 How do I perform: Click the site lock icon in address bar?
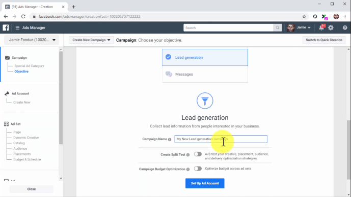34,16
